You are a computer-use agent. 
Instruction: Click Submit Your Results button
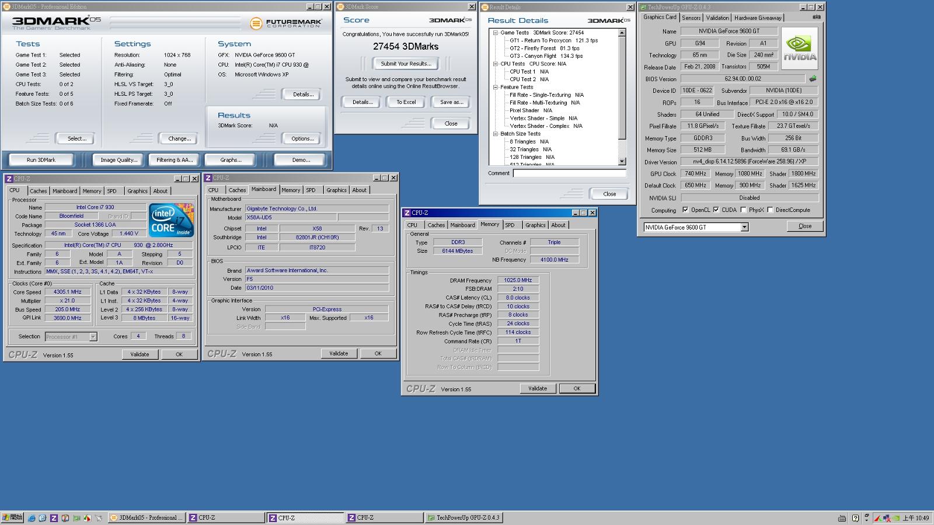coord(406,64)
